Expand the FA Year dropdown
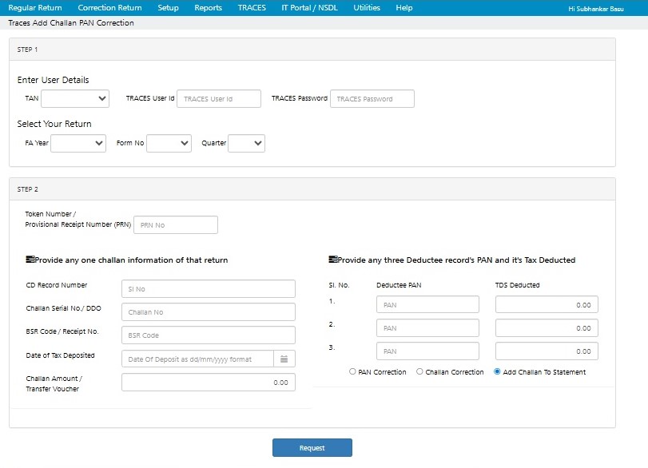This screenshot has width=648, height=468. (78, 143)
